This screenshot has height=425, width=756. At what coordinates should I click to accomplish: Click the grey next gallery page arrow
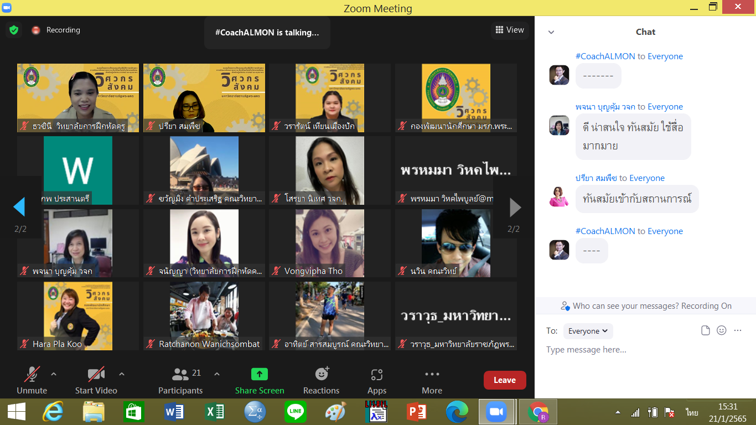click(515, 207)
